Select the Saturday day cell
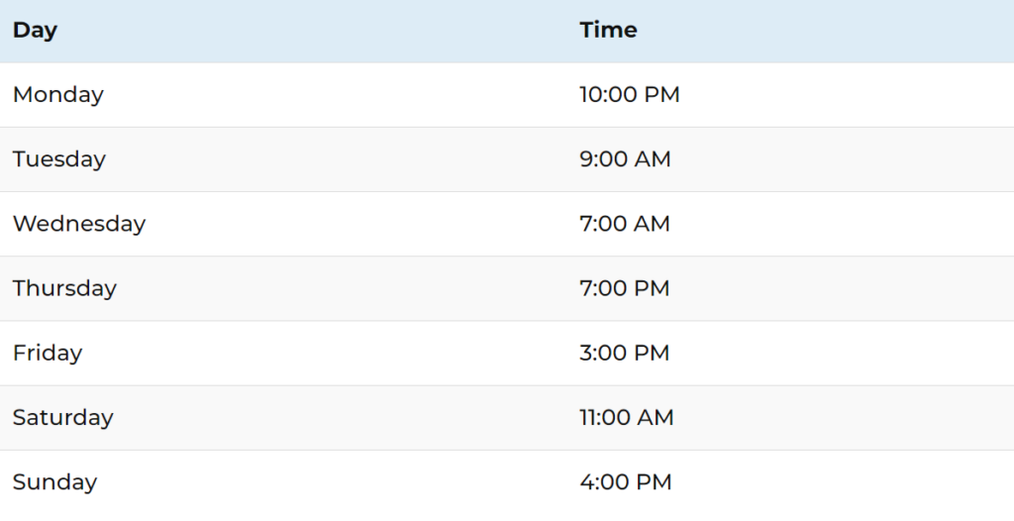1014x521 pixels. coord(62,417)
